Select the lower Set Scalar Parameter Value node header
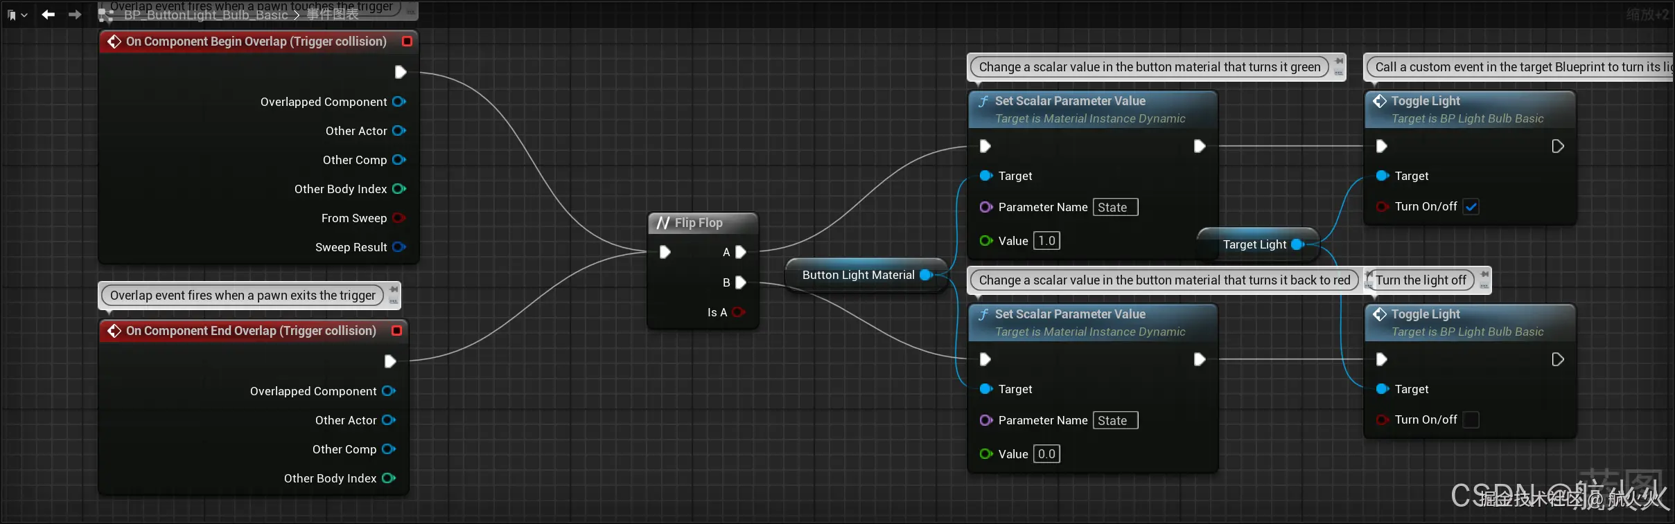This screenshot has height=524, width=1675. coord(1093,323)
